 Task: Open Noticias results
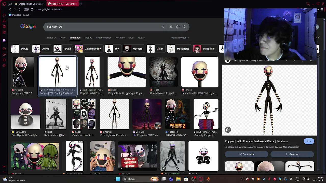click(120, 38)
